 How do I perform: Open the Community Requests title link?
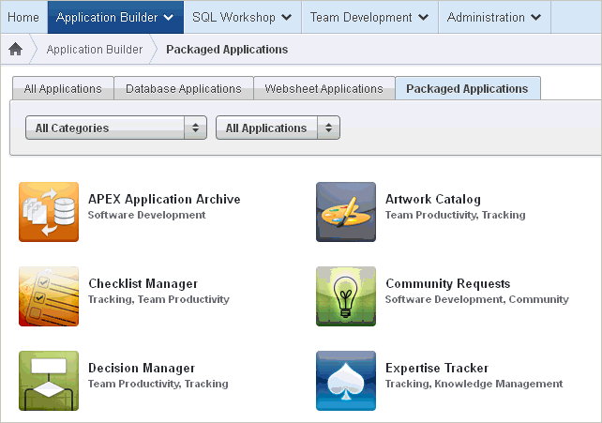pyautogui.click(x=447, y=283)
